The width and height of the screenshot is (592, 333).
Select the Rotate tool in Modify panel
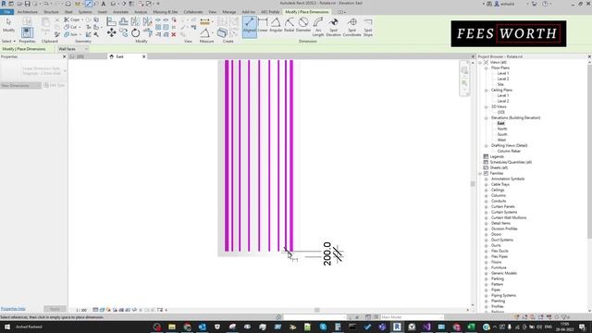[x=136, y=33]
